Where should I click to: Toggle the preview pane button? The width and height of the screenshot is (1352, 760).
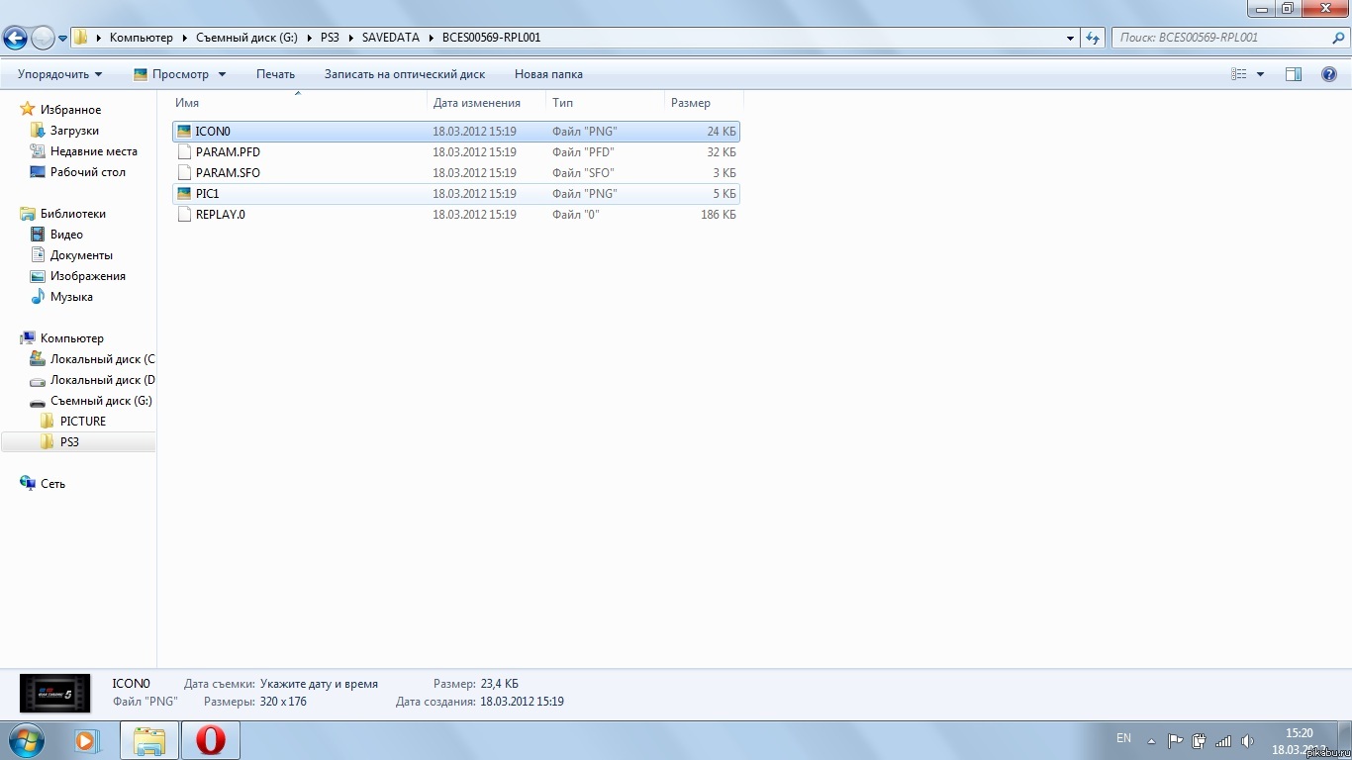pos(1293,74)
